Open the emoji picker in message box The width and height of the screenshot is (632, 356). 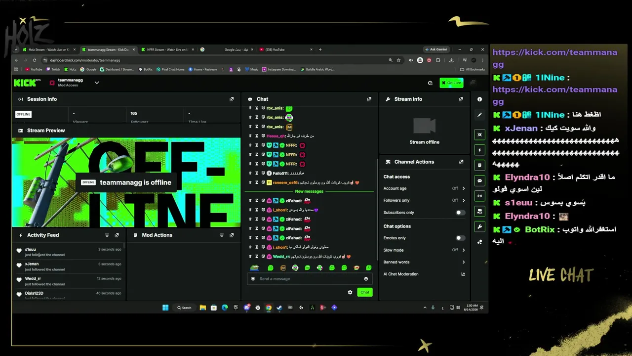coord(366,279)
